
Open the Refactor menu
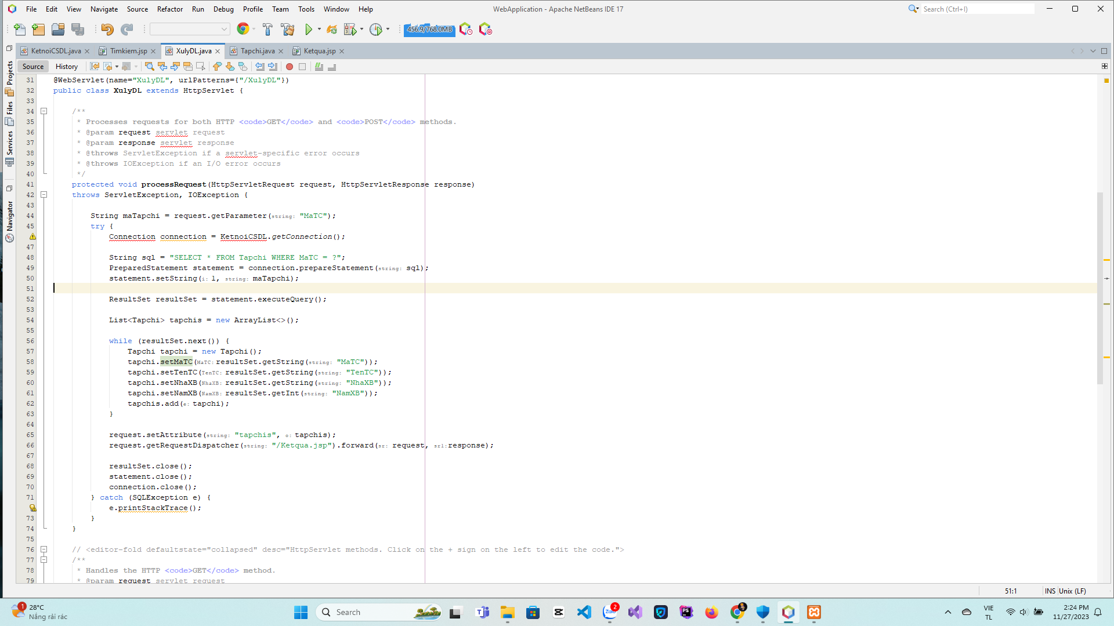coord(169,9)
